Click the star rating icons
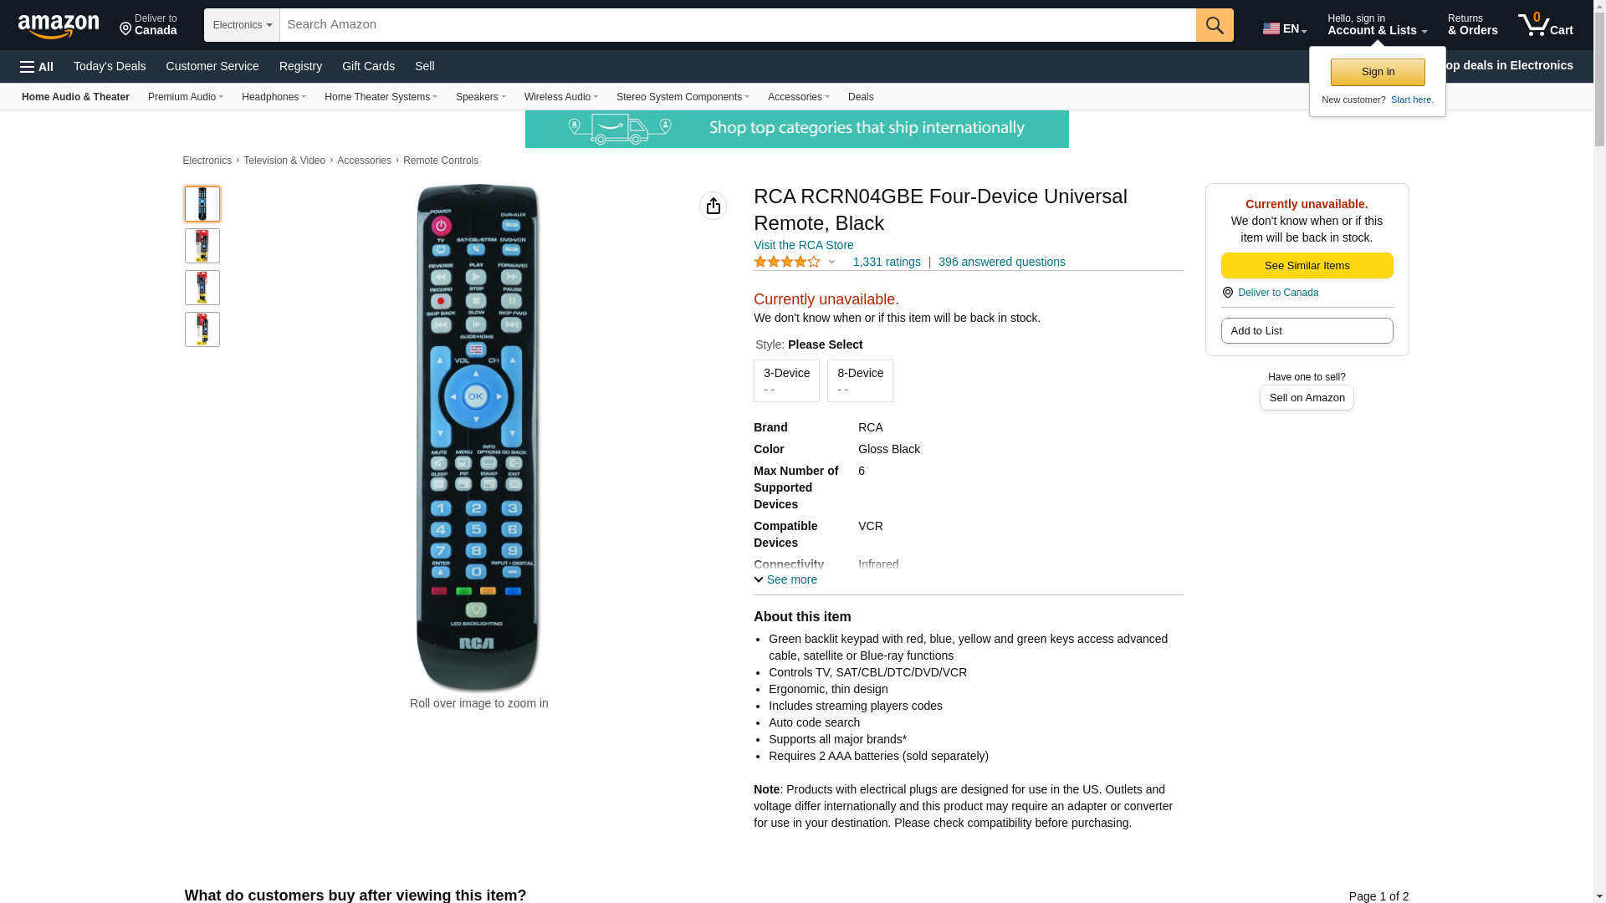This screenshot has width=1606, height=903. click(x=787, y=263)
